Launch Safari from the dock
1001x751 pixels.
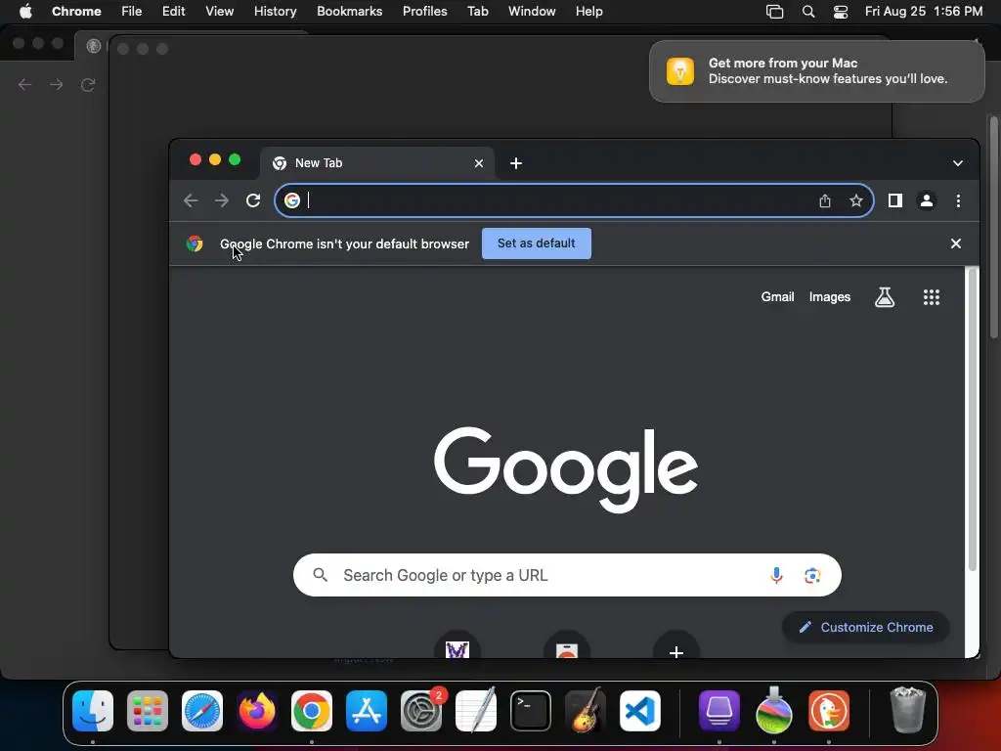coord(202,711)
